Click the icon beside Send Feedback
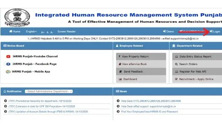This screenshot has width=222, height=125. click(120, 72)
